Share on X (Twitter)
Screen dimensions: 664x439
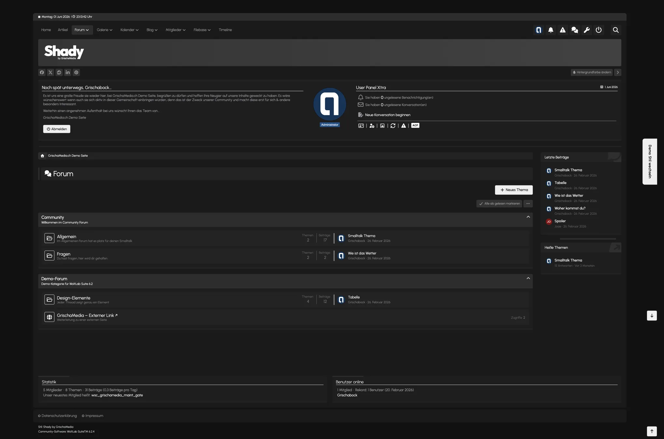50,73
